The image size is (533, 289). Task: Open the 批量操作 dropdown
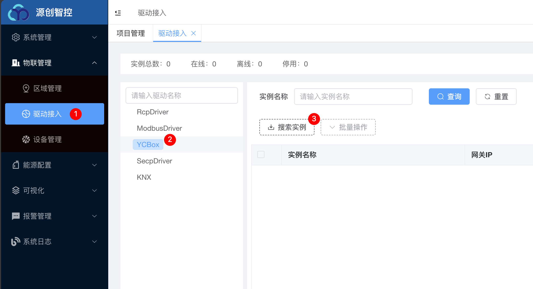pyautogui.click(x=348, y=127)
